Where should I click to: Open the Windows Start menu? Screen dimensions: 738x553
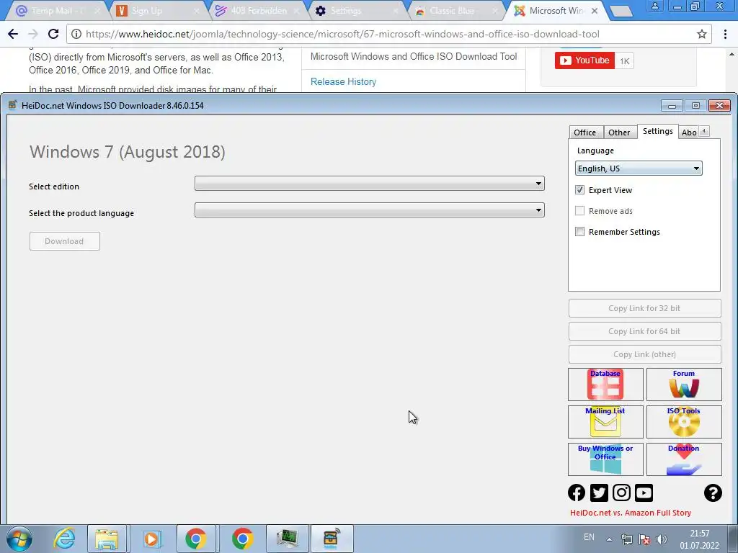[x=19, y=539]
